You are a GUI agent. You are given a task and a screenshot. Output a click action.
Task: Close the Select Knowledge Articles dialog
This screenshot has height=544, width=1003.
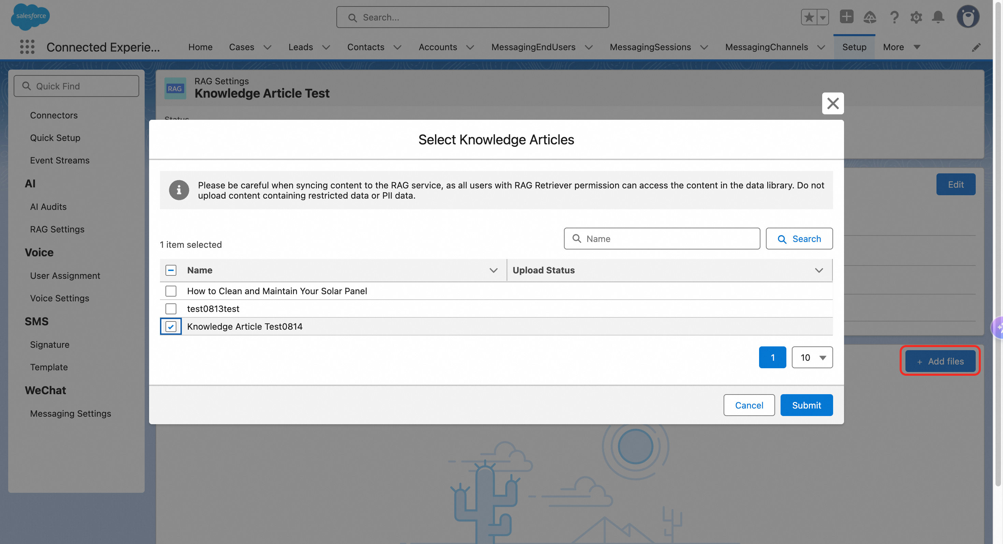(x=833, y=103)
